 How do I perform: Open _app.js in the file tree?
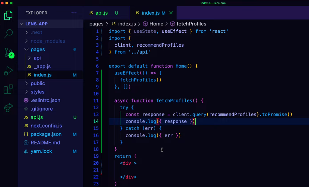click(x=42, y=66)
